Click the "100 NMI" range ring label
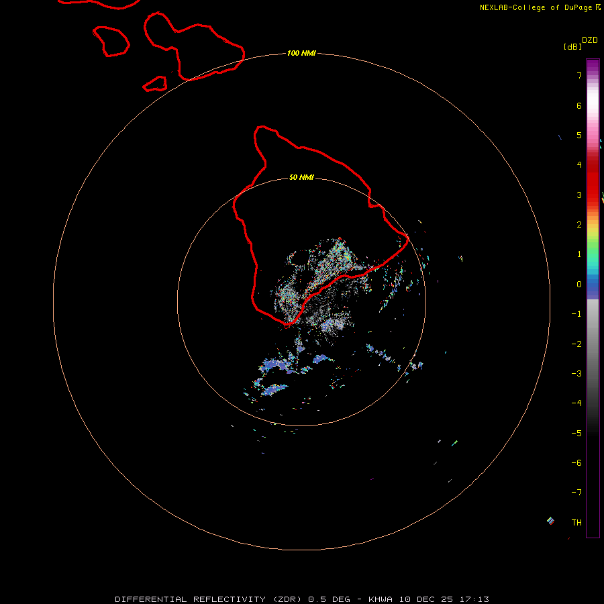The width and height of the screenshot is (604, 604). coord(301,53)
